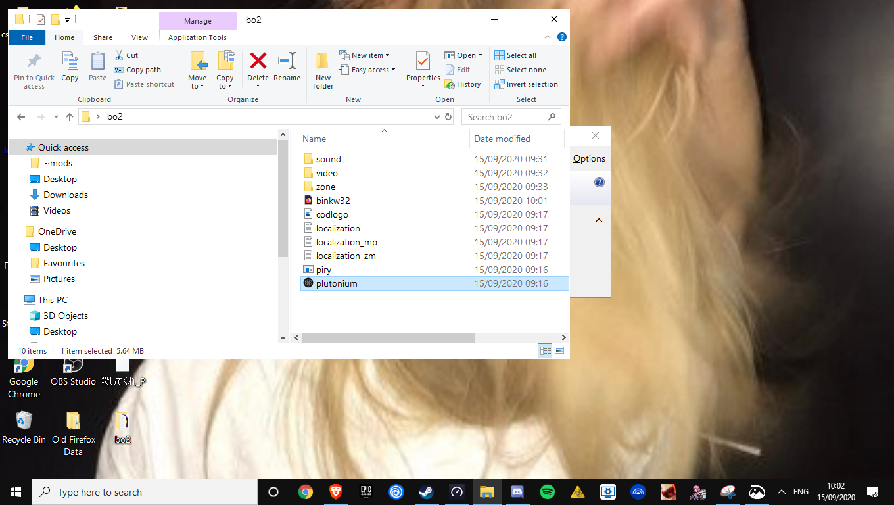The image size is (894, 505).
Task: Create a New folder
Action: click(x=323, y=70)
